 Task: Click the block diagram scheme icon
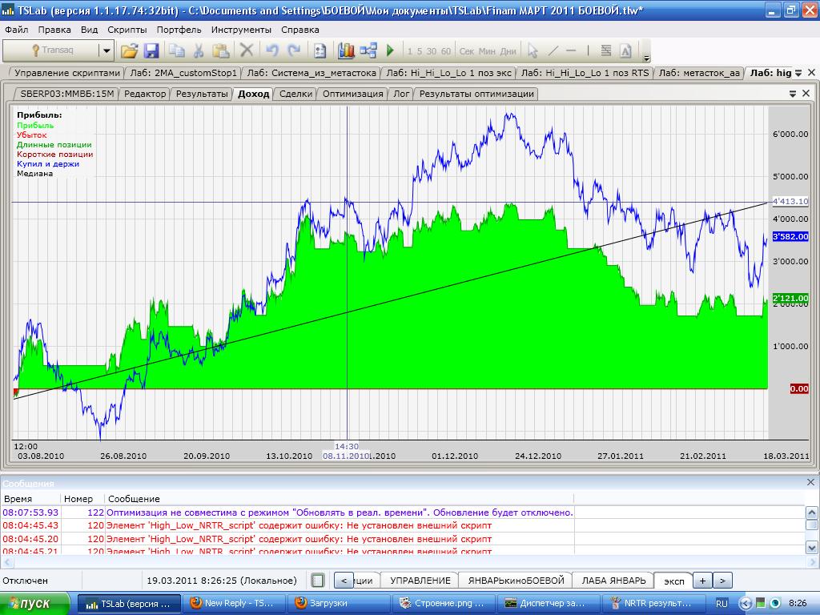368,51
